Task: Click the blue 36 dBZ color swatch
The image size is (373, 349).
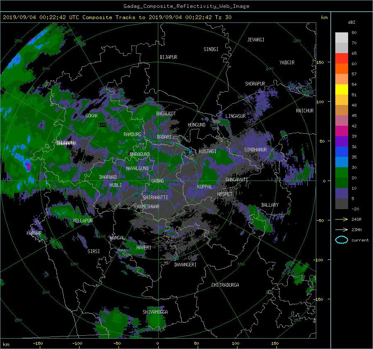Action: click(342, 151)
